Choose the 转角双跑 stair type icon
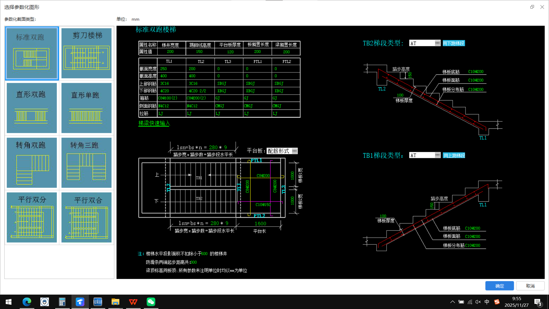The width and height of the screenshot is (549, 309). 32,163
